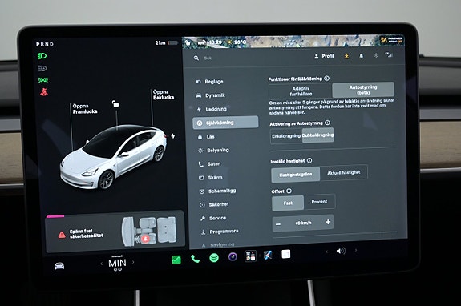Viewport: 461px width, 306px height.
Task: Select the Självkörning menu item
Action: tap(225, 123)
